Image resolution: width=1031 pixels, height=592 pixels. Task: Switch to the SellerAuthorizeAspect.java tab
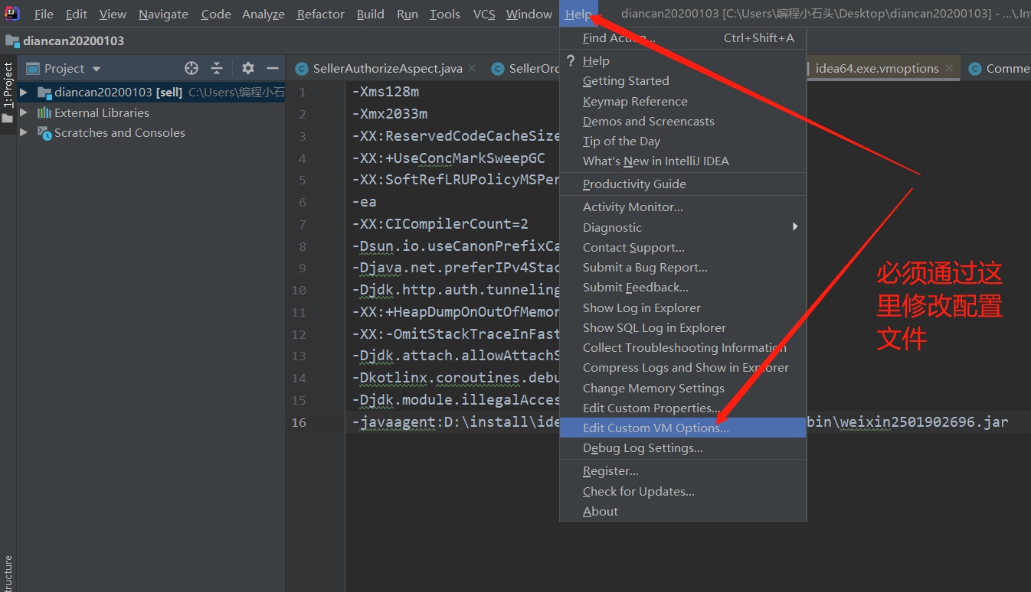coord(387,69)
